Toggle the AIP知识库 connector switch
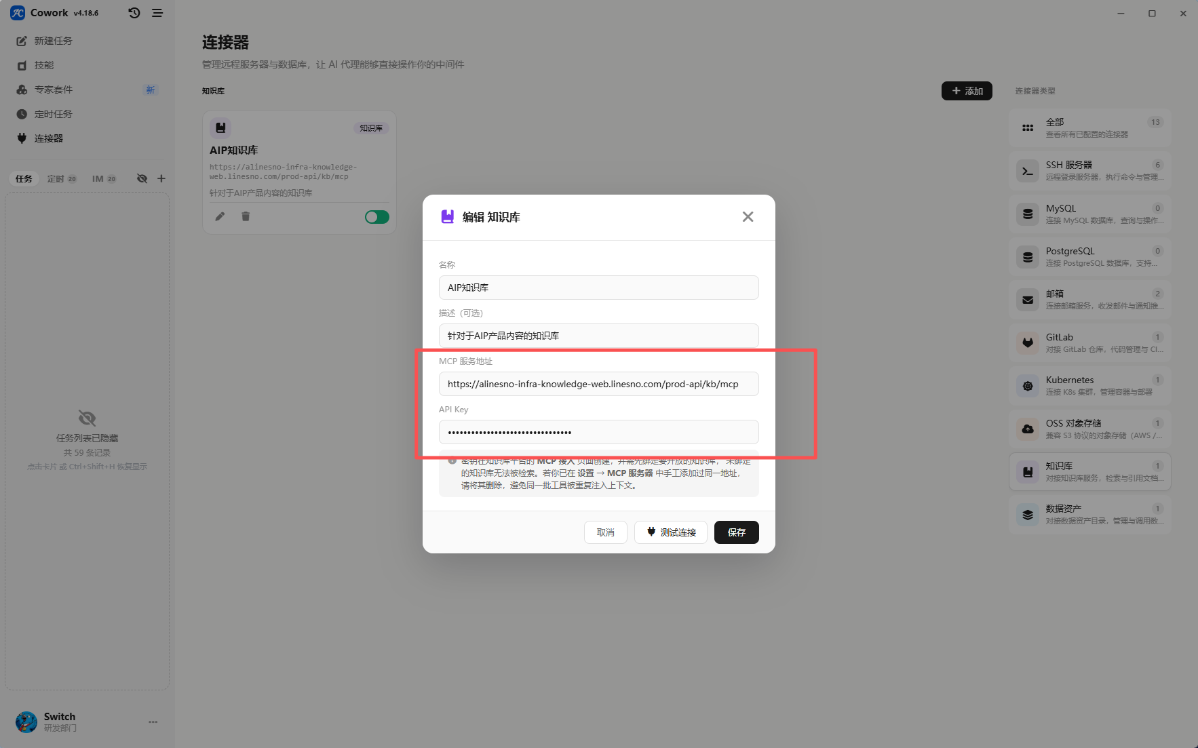The height and width of the screenshot is (748, 1198). coord(377,217)
